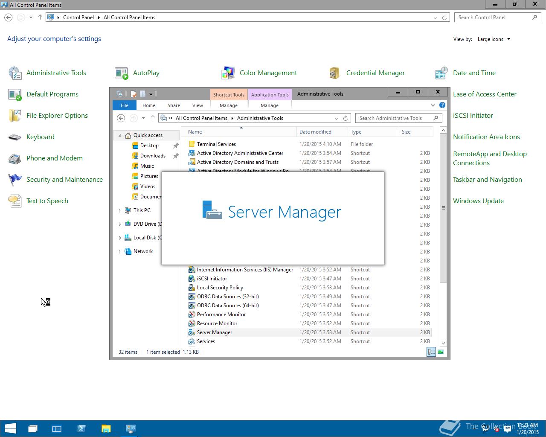Open Phone and Modem settings

pos(46,158)
